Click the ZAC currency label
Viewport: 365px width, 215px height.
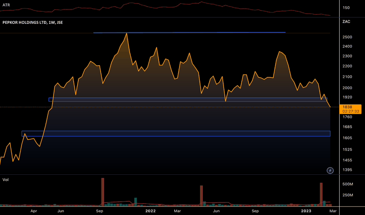(346, 21)
